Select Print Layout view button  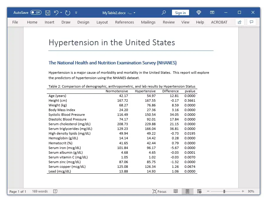[x=188, y=191]
